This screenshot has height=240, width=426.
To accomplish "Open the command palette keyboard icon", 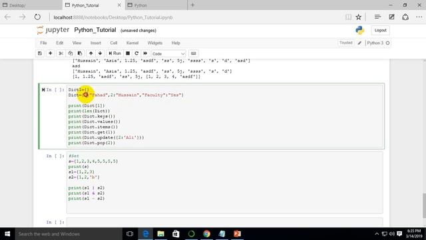I will pos(194,53).
